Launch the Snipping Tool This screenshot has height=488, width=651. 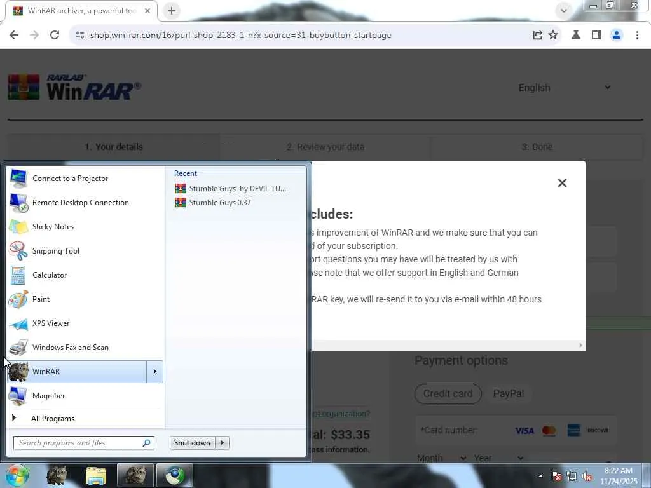[85, 250]
